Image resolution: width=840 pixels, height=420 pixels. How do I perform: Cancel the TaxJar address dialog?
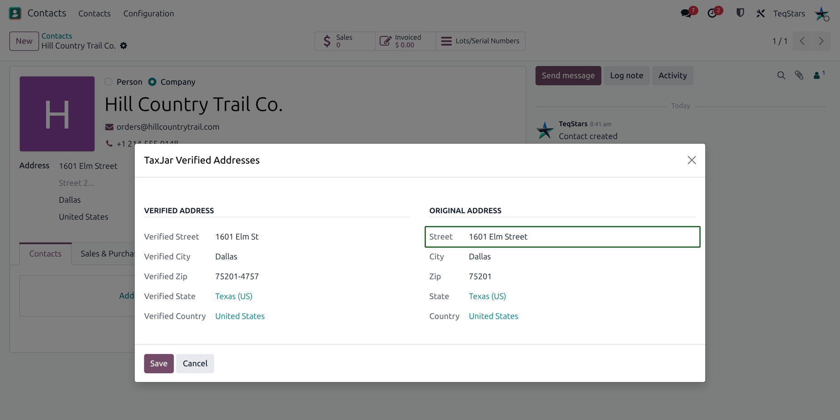coord(195,364)
